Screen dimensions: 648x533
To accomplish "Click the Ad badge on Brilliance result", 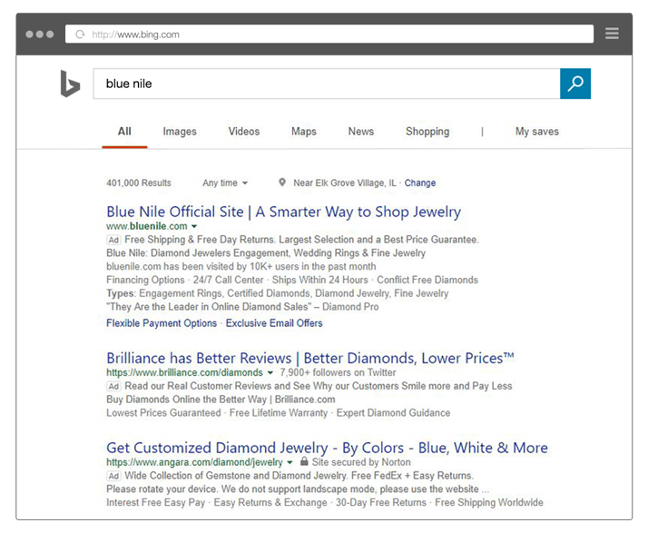I will [x=113, y=386].
